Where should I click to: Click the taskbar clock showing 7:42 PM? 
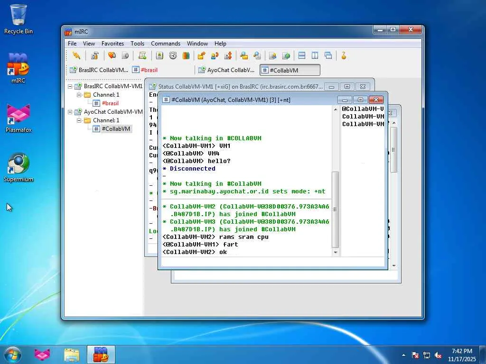[x=462, y=355]
